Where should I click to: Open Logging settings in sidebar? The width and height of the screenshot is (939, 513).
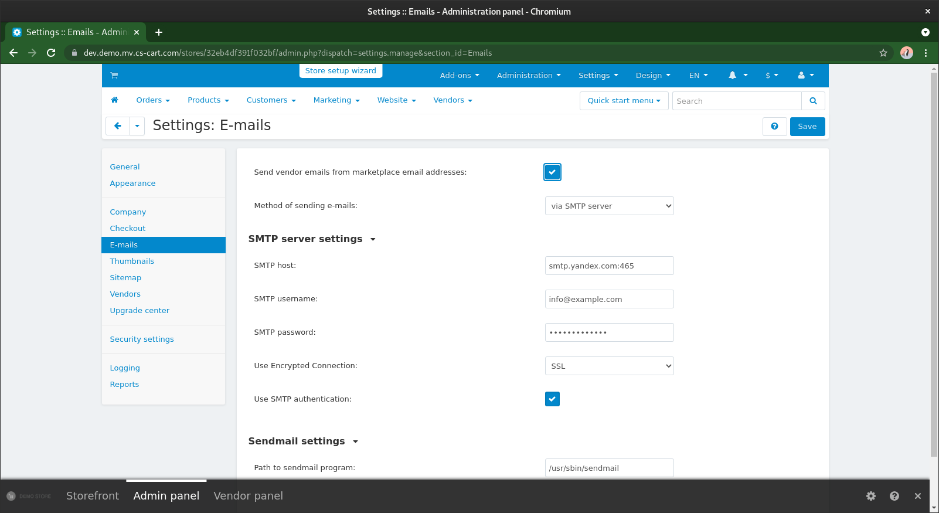(125, 368)
